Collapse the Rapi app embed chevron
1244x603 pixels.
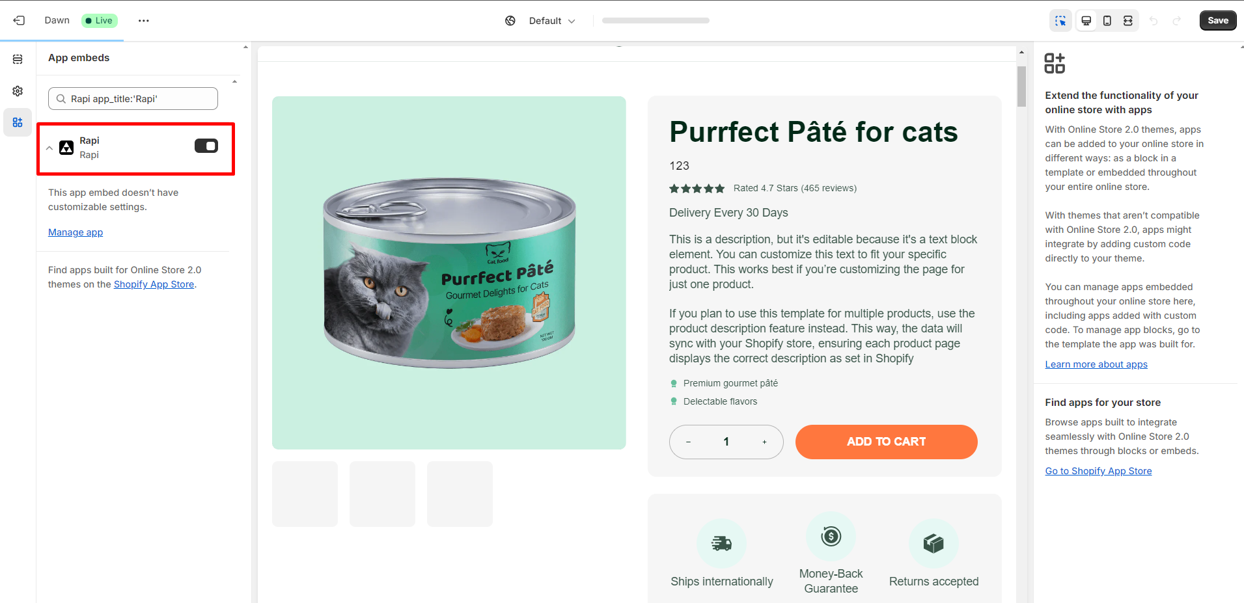click(49, 148)
